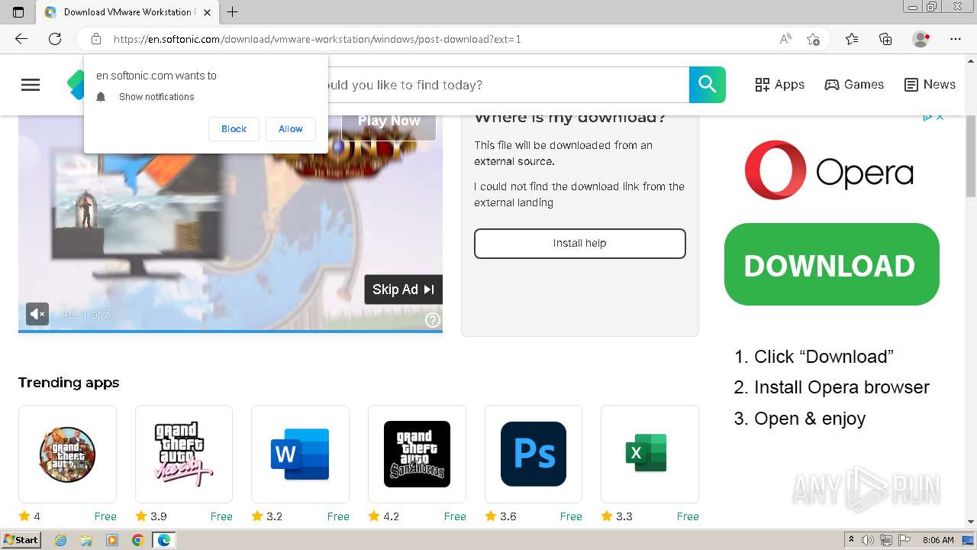The image size is (977, 550).
Task: Close the VMware Workstation tab
Action: (x=208, y=12)
